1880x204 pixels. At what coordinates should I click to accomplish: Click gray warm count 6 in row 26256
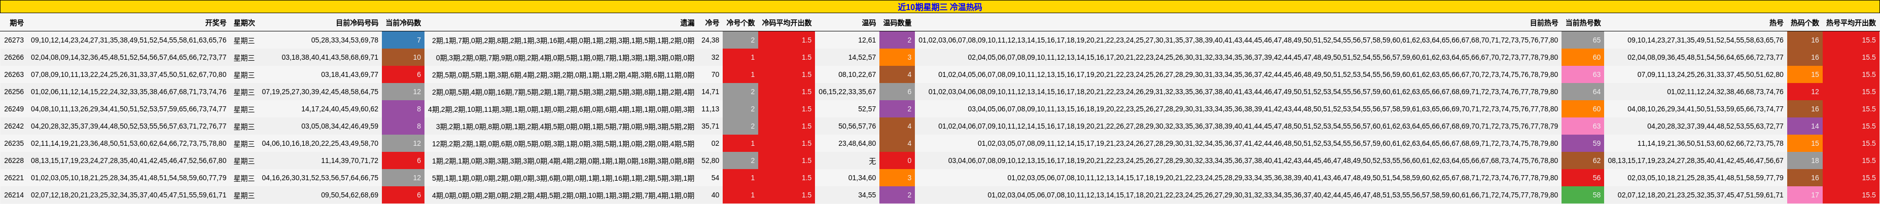[x=897, y=92]
